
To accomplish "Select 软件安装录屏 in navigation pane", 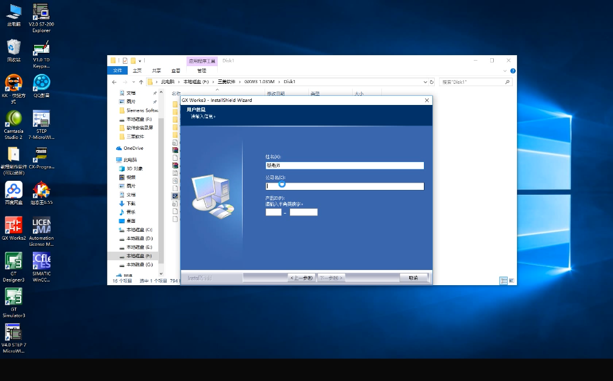I will pyautogui.click(x=136, y=127).
